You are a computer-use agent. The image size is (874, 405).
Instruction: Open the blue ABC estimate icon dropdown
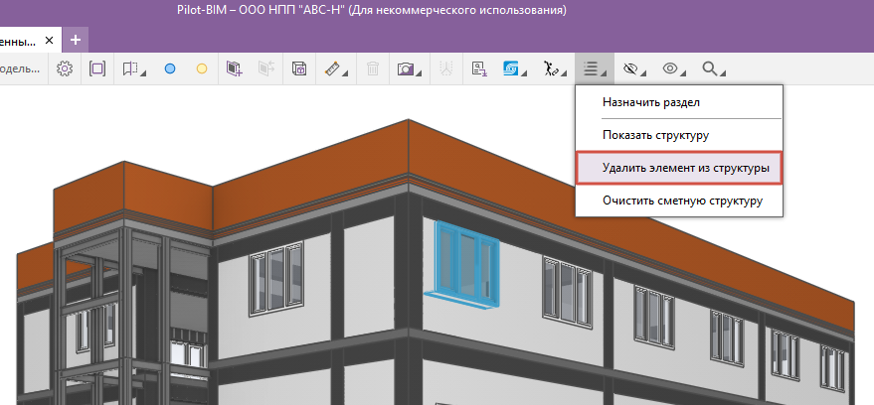point(514,68)
